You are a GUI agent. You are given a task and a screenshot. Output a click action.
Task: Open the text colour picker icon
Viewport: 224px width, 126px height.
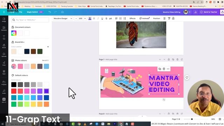[x=90, y=19]
